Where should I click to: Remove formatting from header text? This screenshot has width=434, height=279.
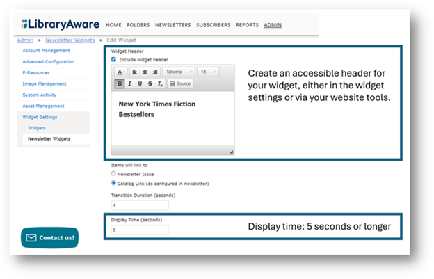pyautogui.click(x=160, y=83)
